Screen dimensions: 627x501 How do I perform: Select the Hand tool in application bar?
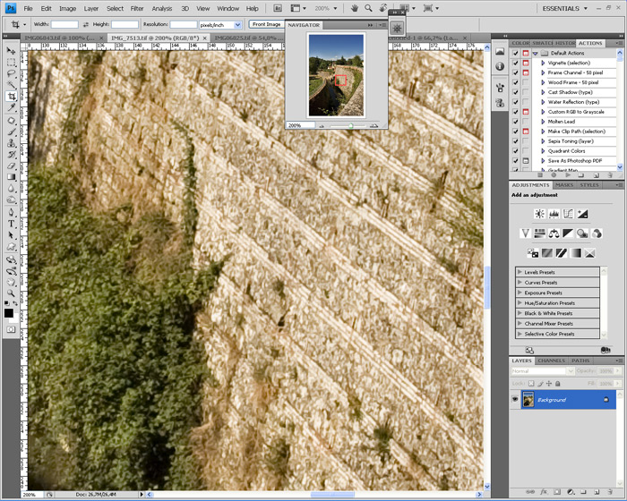click(355, 8)
